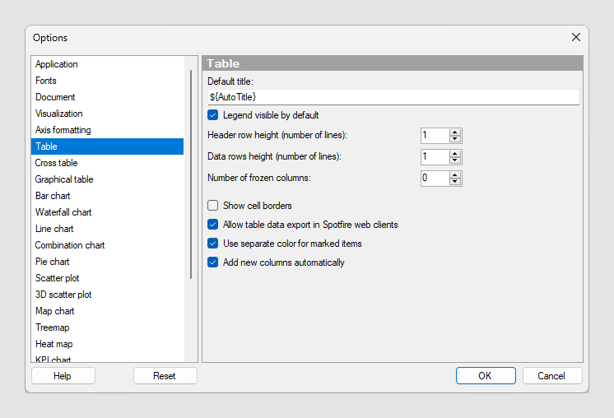Increase Number of frozen columns spinner
This screenshot has width=614, height=418.
click(455, 174)
